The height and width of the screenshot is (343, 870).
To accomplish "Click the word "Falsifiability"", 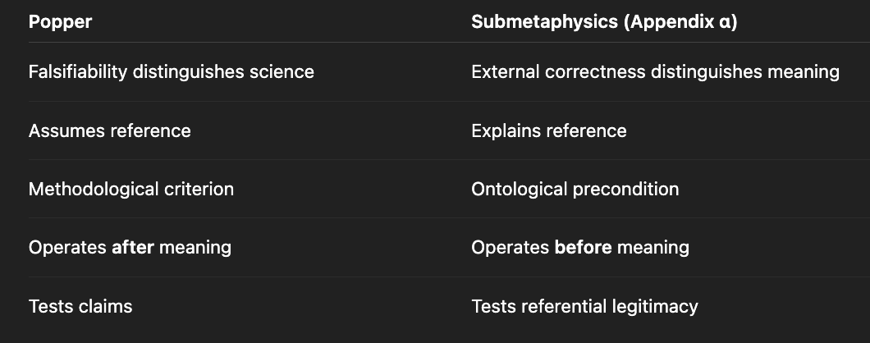I will 78,71.
